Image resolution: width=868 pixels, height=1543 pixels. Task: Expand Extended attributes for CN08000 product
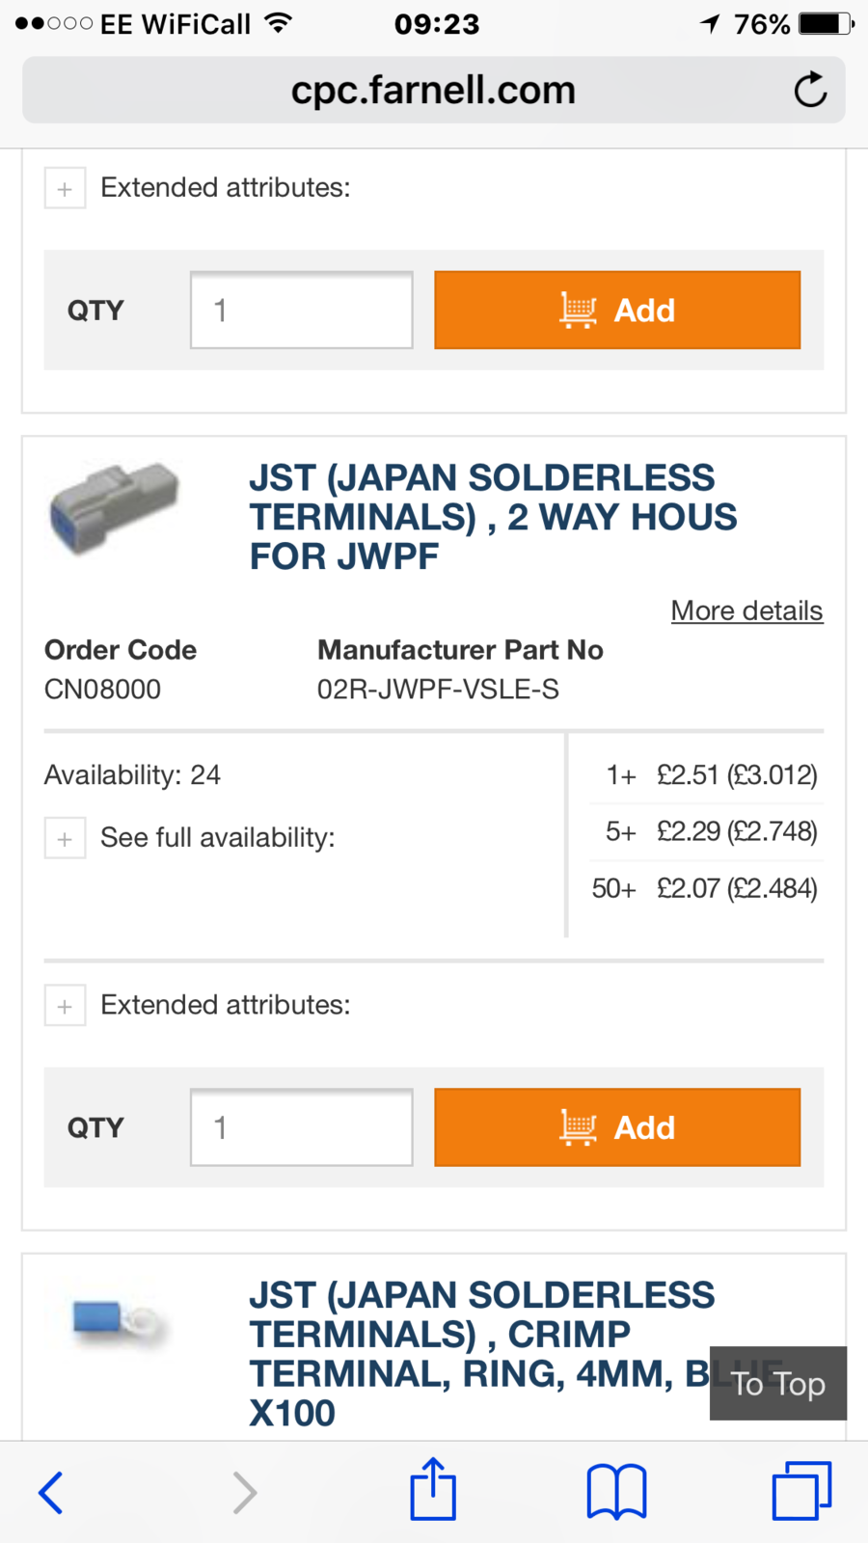tap(66, 1006)
